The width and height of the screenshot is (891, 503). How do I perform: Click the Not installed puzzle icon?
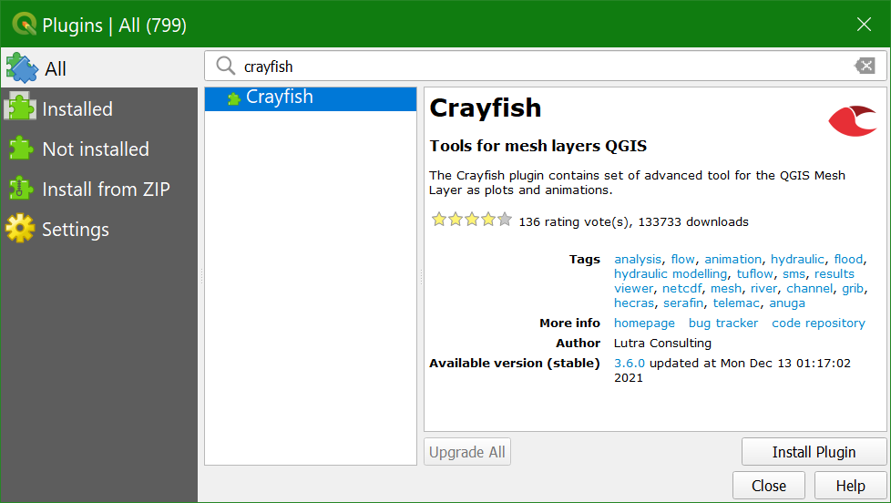(x=20, y=149)
